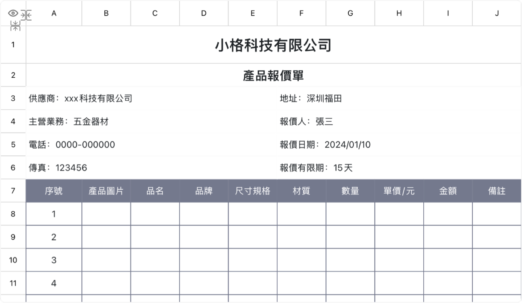Click empty 產品圖片 cell in row 8
The width and height of the screenshot is (522, 303).
[x=106, y=214]
